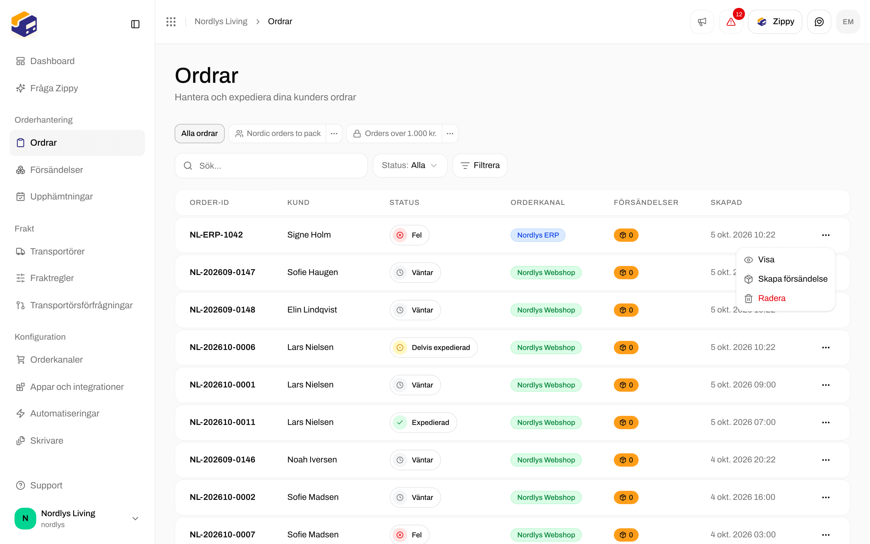Open the announcements megaphone icon
This screenshot has height=544, width=870.
pos(702,21)
